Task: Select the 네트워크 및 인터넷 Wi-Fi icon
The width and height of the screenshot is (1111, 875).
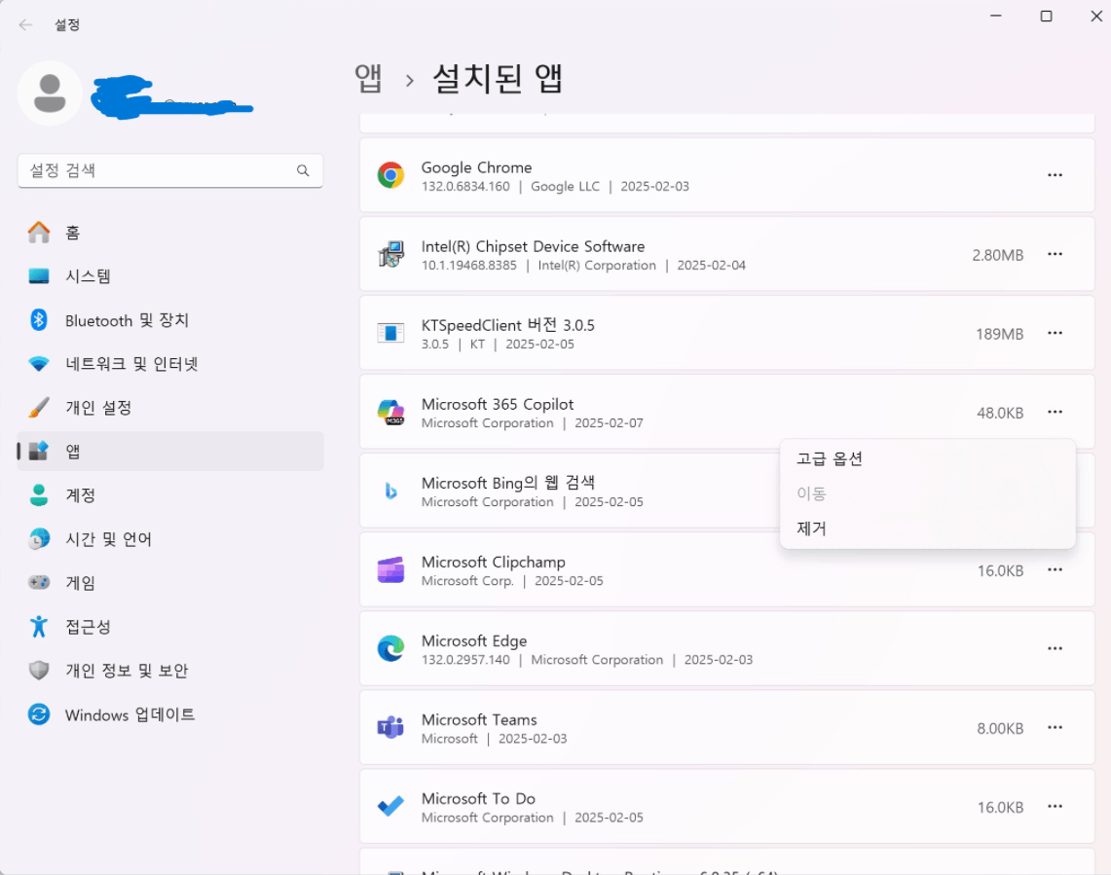Action: pos(39,363)
